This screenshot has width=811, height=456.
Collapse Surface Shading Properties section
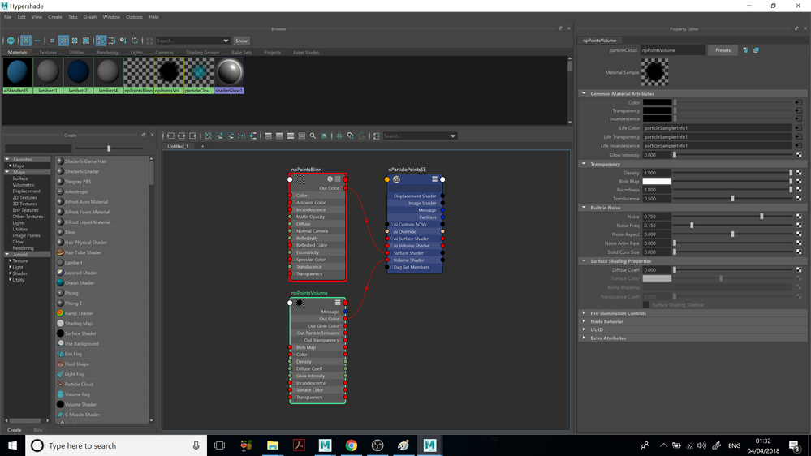click(x=584, y=261)
